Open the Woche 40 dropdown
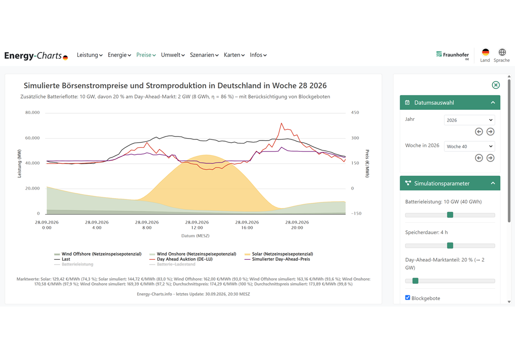The width and height of the screenshot is (515, 337). pyautogui.click(x=470, y=146)
